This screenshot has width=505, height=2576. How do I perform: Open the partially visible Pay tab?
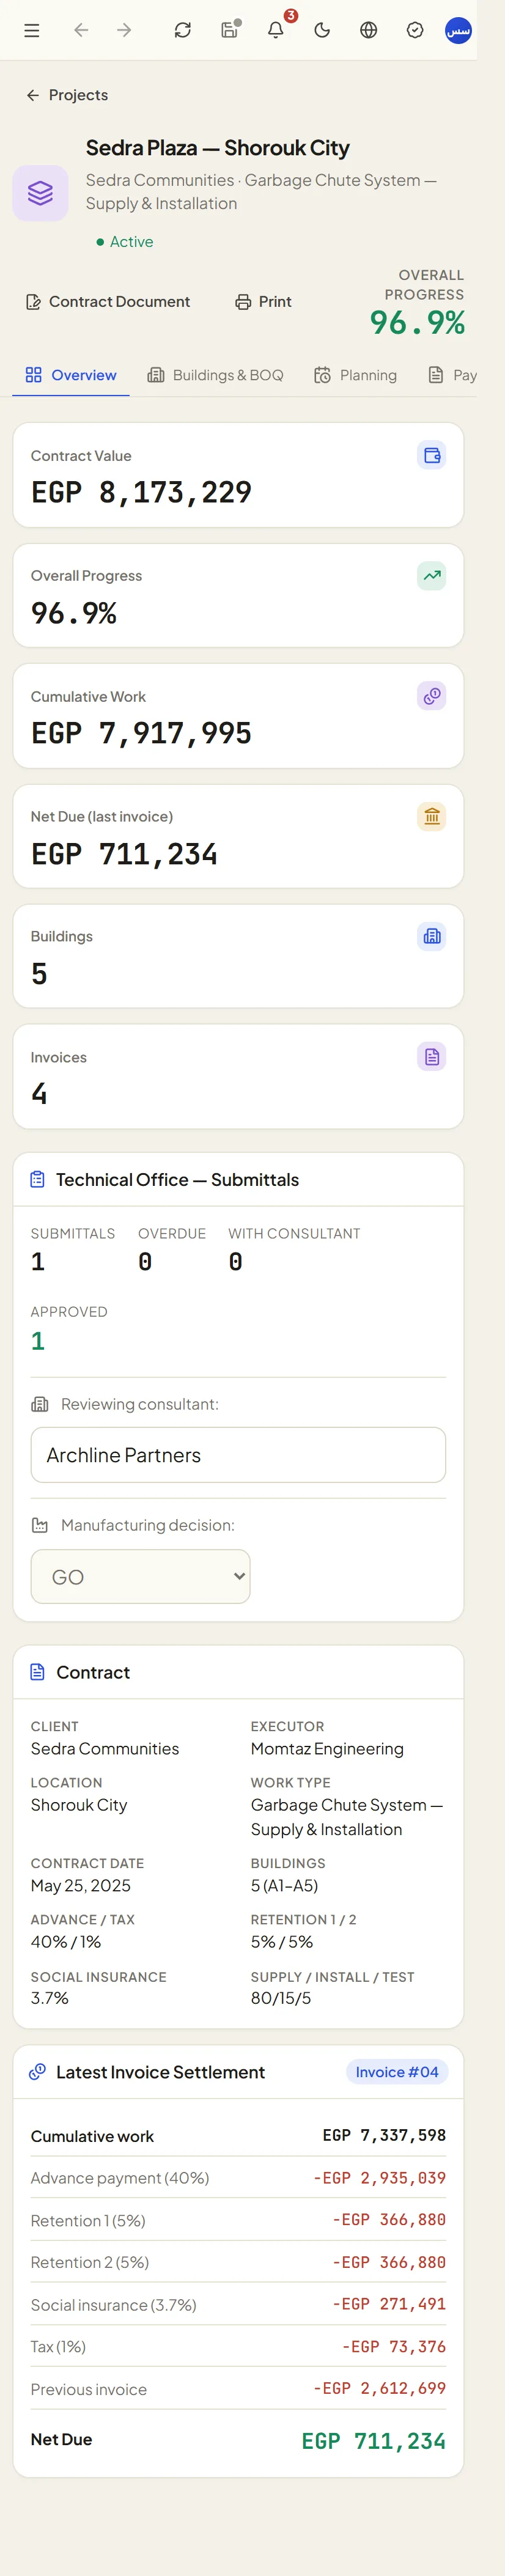pos(452,375)
